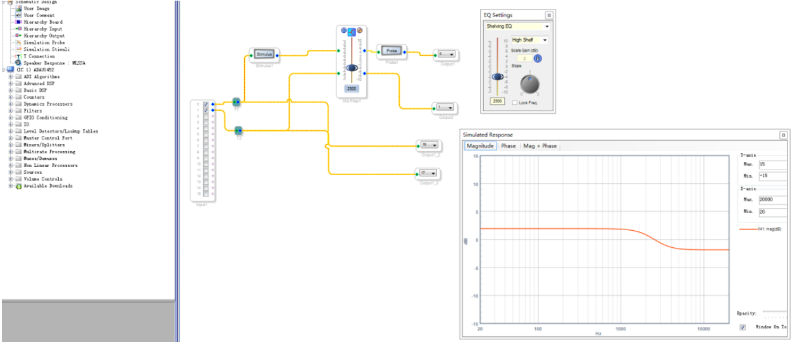Click the Probe block button

[x=391, y=50]
